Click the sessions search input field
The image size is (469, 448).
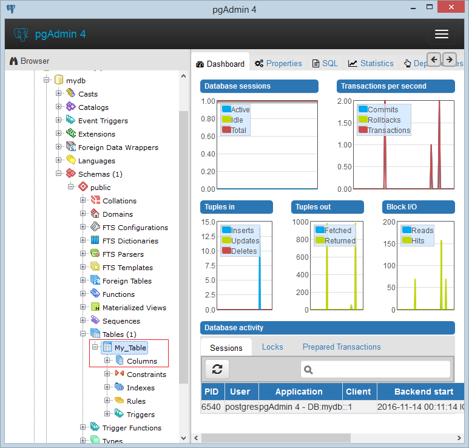(376, 370)
